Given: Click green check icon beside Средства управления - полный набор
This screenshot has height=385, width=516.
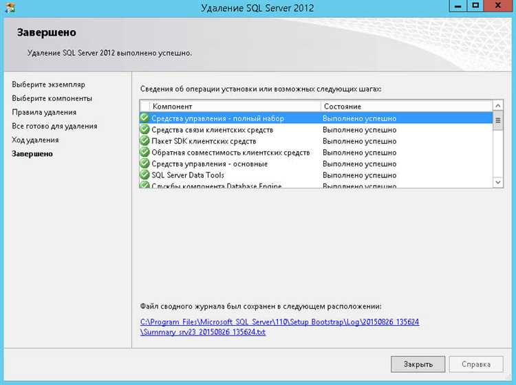Looking at the screenshot, I should pyautogui.click(x=144, y=118).
